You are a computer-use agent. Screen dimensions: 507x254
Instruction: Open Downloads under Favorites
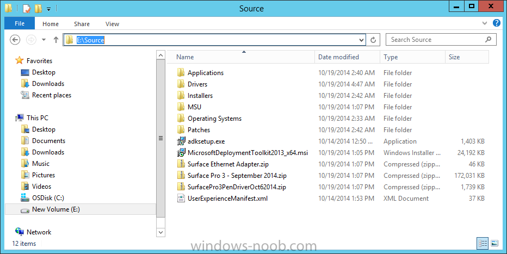pos(48,84)
